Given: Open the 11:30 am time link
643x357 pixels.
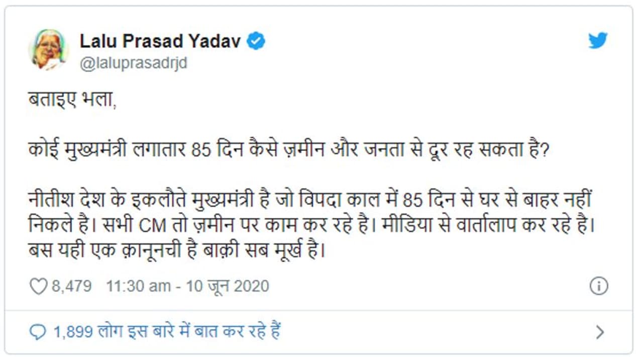Looking at the screenshot, I should pyautogui.click(x=138, y=286).
